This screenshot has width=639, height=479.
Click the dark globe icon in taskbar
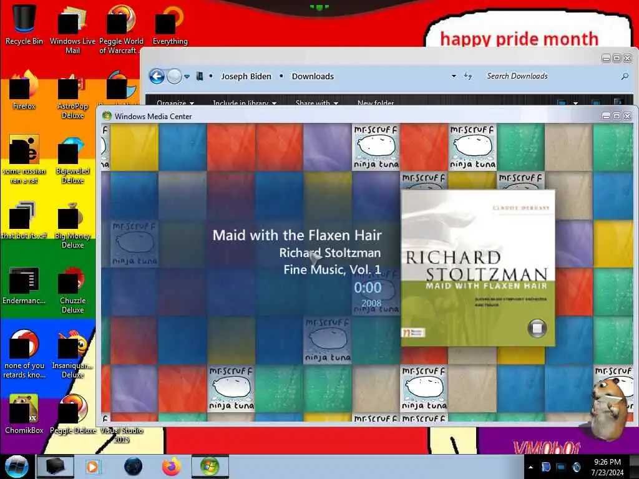click(x=133, y=467)
